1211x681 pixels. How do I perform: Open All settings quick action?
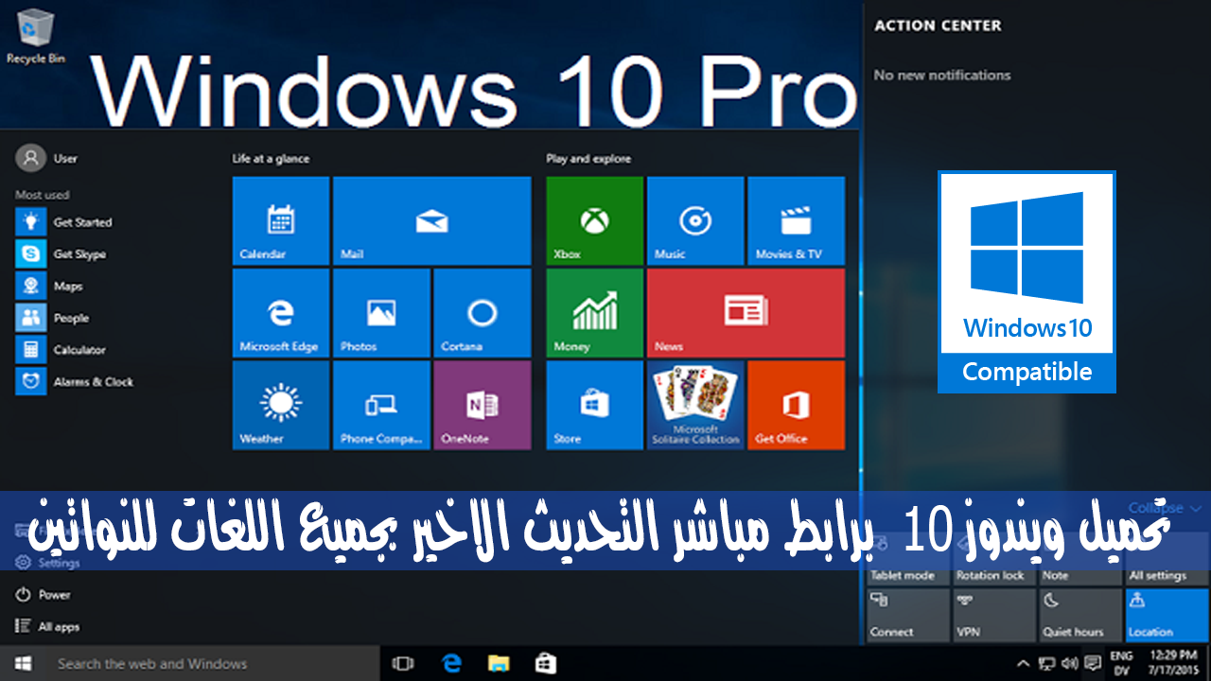click(1167, 558)
